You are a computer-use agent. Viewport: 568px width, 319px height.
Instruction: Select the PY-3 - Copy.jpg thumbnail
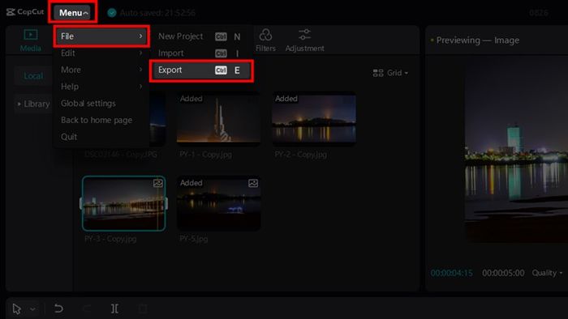(124, 203)
